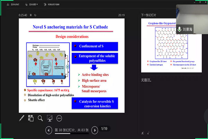208x139 pixels.
Task: Pause the presentation timer
Action: pos(31,15)
